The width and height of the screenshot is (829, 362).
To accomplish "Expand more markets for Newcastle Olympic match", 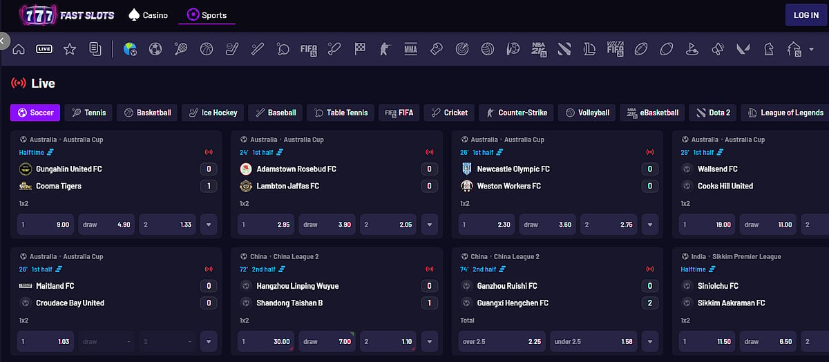I will point(649,225).
